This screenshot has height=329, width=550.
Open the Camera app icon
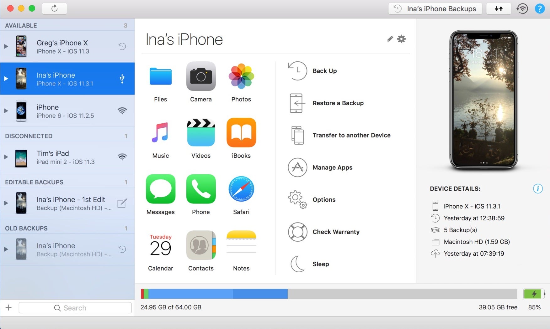(201, 76)
